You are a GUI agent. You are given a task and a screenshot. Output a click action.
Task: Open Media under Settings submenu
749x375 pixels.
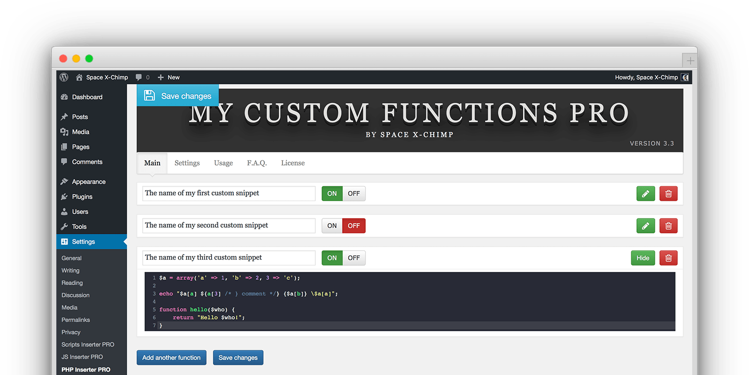pyautogui.click(x=69, y=307)
